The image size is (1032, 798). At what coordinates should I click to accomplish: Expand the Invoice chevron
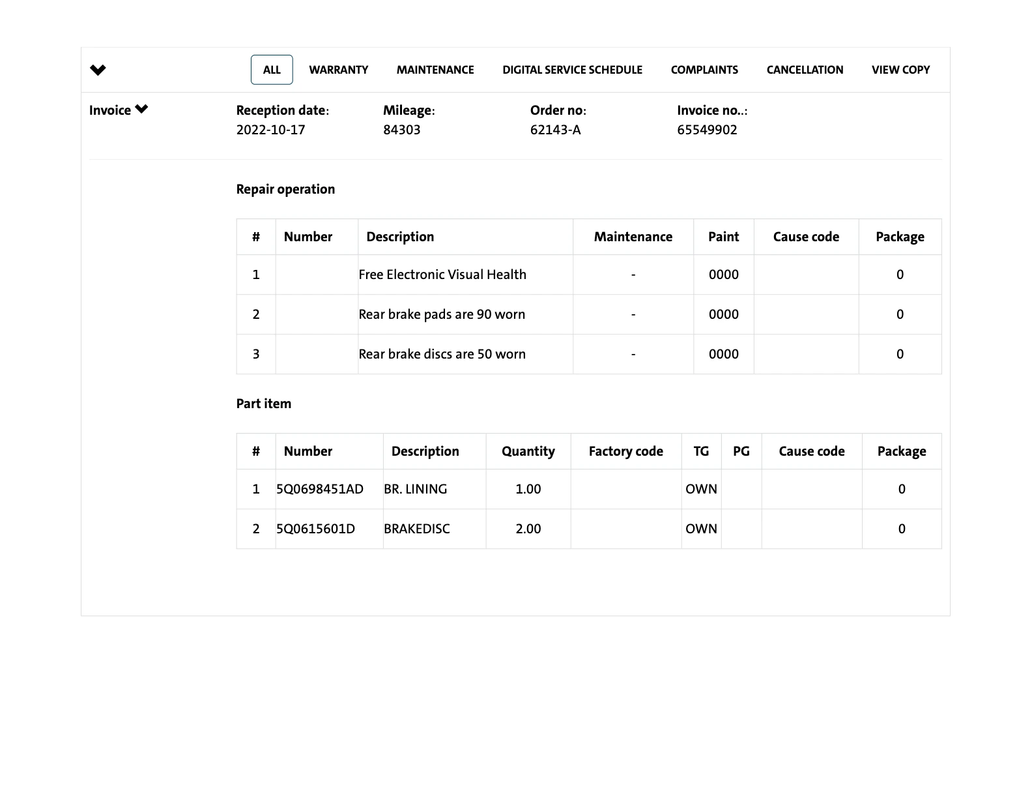[x=141, y=110]
